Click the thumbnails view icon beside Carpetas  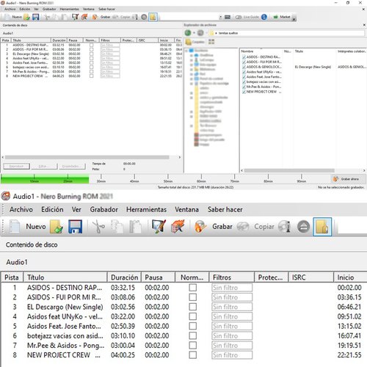pos(211,42)
